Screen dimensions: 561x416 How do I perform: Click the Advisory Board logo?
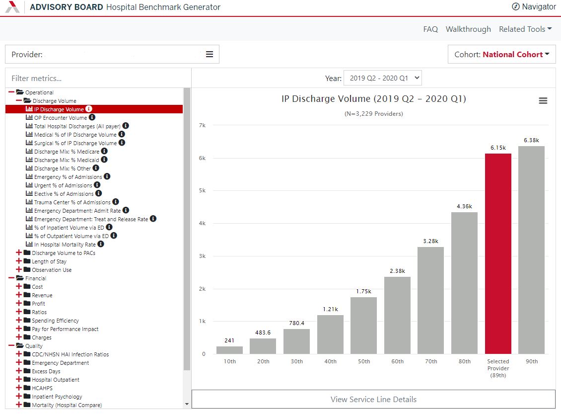[12, 7]
